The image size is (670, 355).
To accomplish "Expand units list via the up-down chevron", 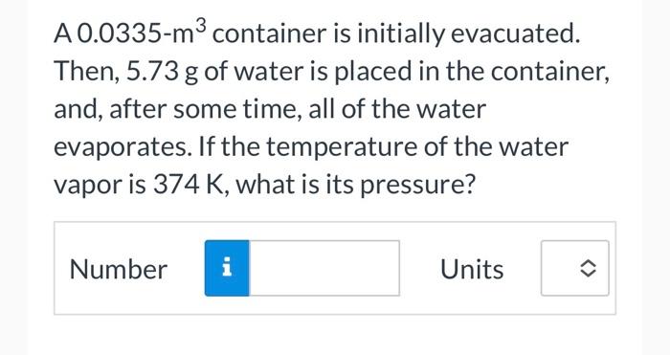I will (x=588, y=269).
